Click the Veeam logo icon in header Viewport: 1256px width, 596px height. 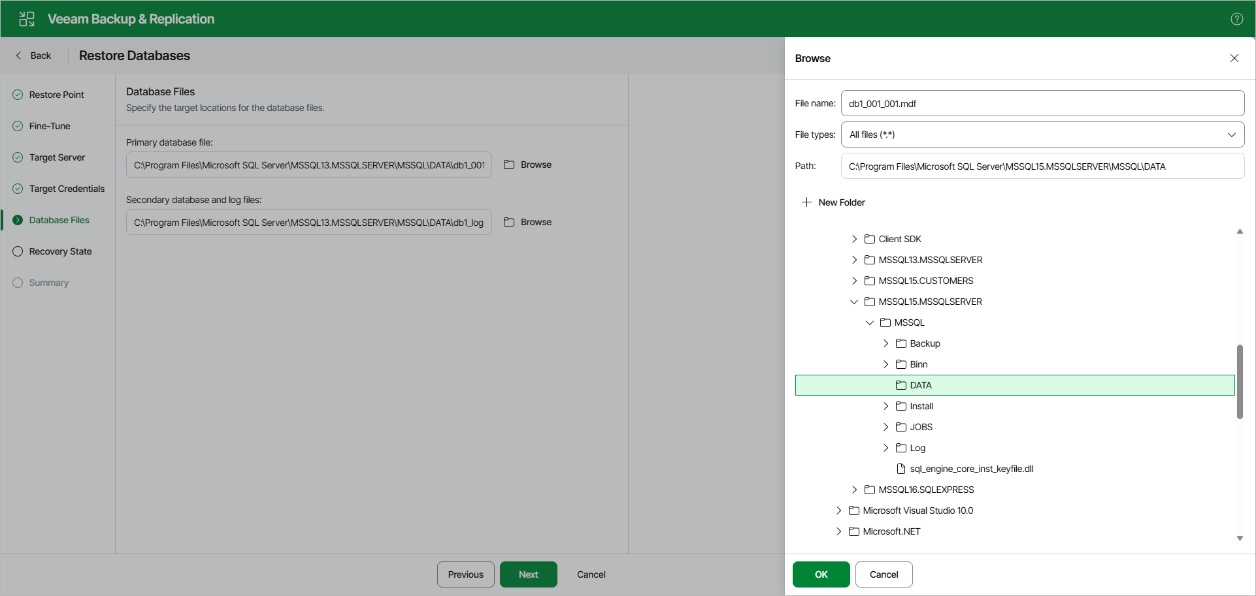27,19
